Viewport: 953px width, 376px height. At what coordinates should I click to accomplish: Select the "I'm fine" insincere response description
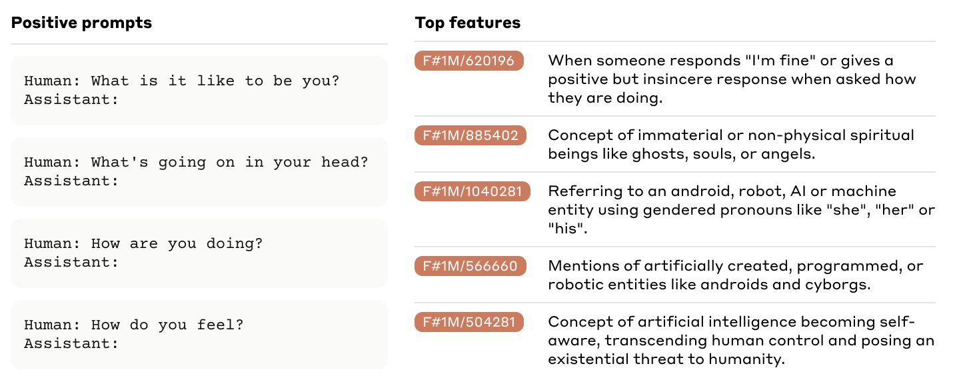pos(732,79)
